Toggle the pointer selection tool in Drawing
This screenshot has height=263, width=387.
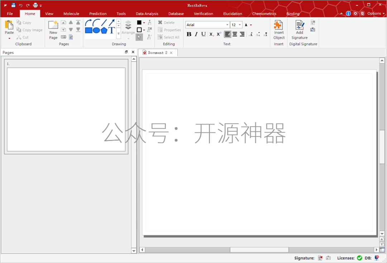point(139,37)
